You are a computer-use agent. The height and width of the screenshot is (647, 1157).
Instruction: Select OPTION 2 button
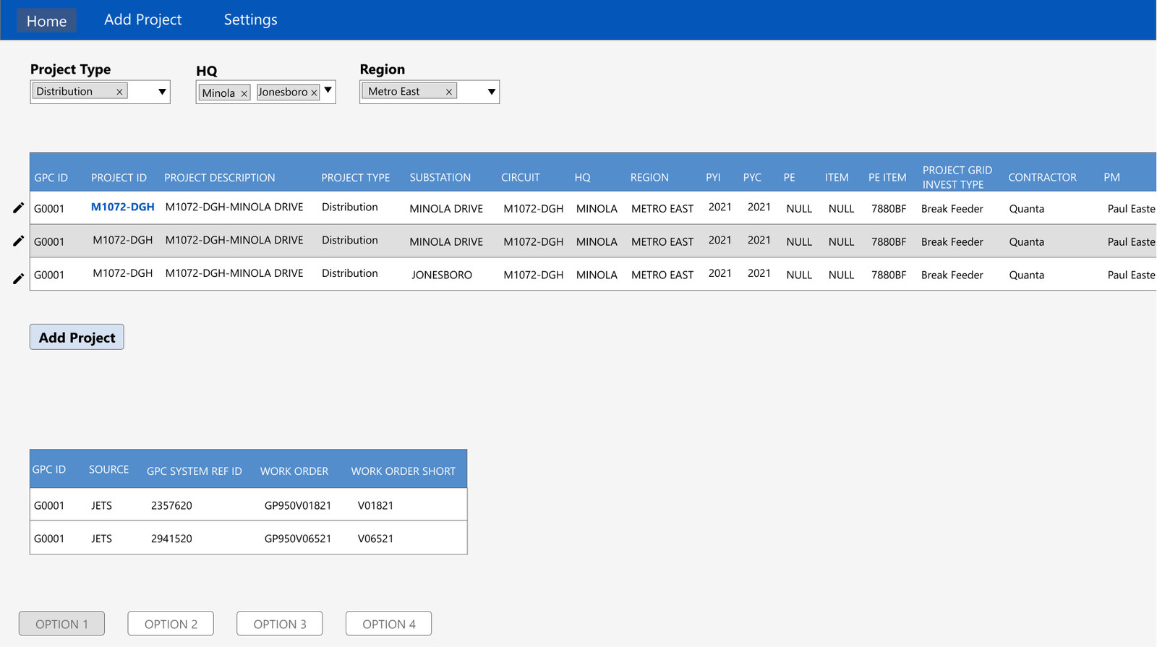(171, 624)
